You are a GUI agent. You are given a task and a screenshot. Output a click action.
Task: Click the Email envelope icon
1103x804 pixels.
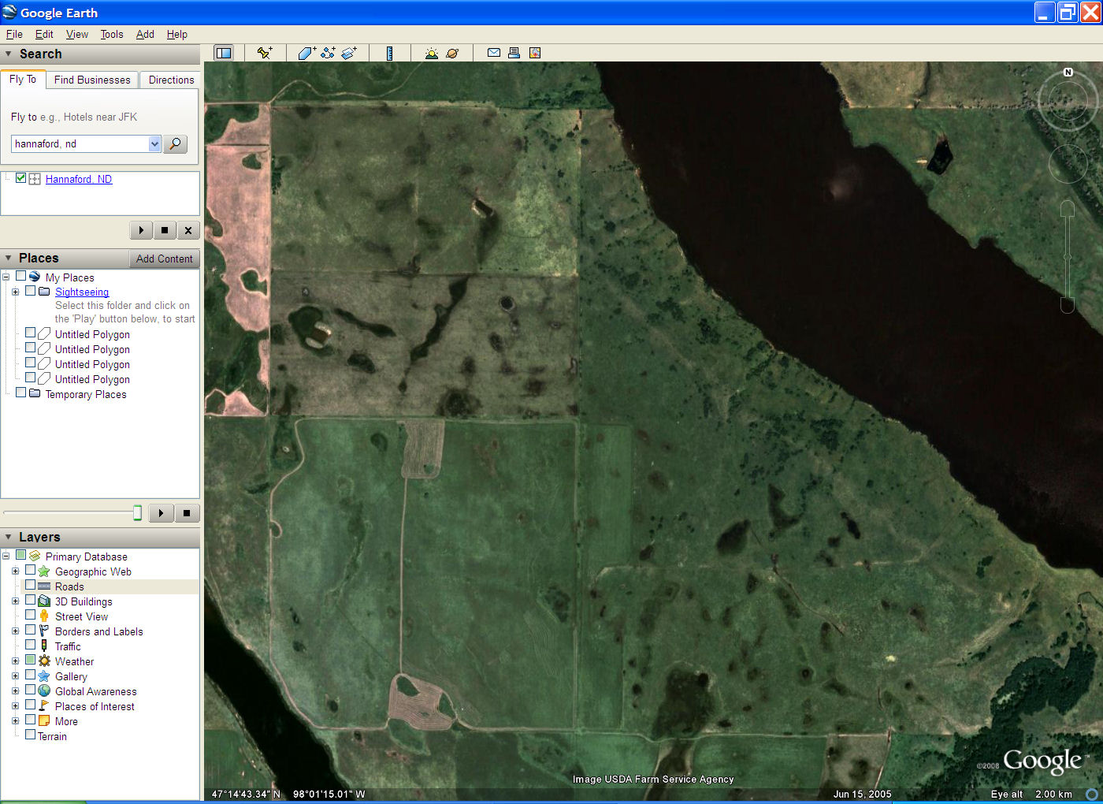[494, 53]
